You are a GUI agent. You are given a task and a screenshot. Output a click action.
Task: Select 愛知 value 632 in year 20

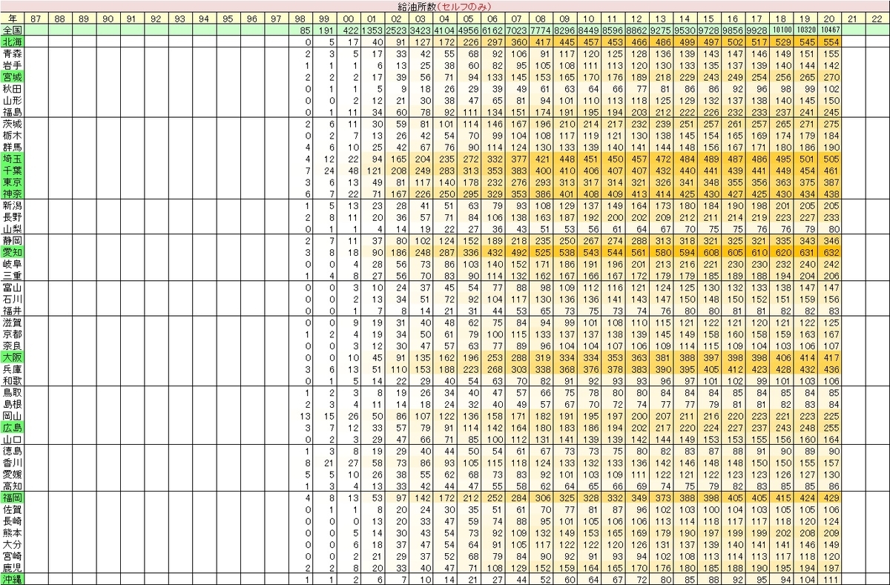tap(829, 252)
